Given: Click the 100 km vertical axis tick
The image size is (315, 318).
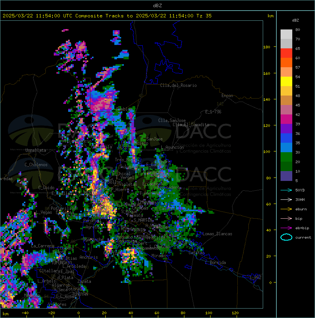Looking at the screenshot, I should click(x=267, y=152).
